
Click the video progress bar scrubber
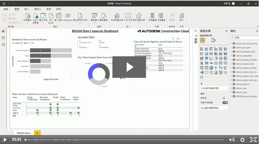point(25,140)
